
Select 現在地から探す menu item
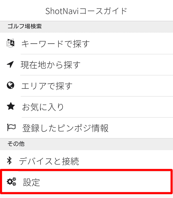pos(86,65)
